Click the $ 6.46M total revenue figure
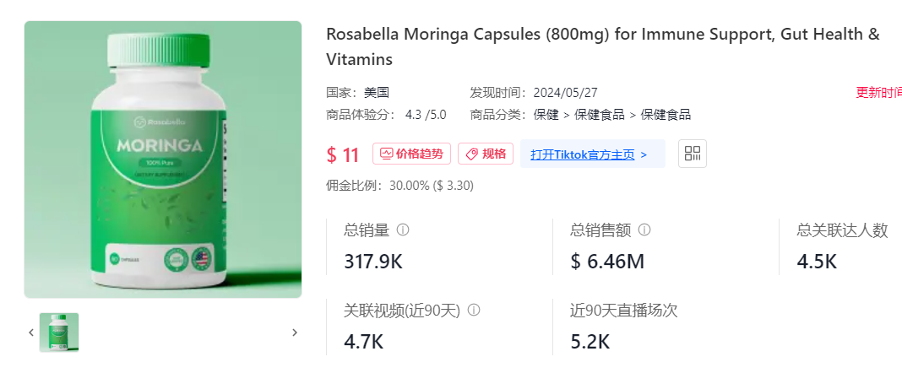Image resolution: width=902 pixels, height=373 pixels. tap(607, 262)
